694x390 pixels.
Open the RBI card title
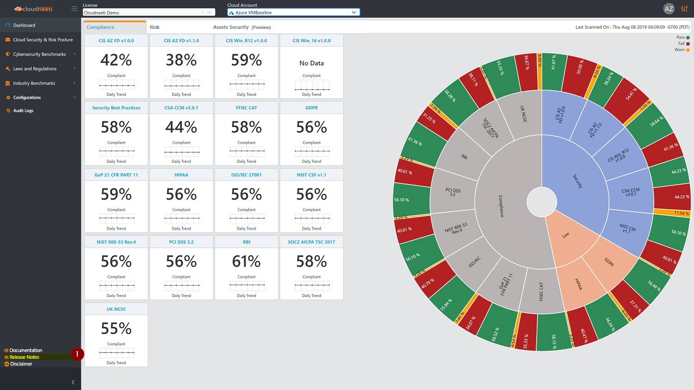[x=246, y=242]
